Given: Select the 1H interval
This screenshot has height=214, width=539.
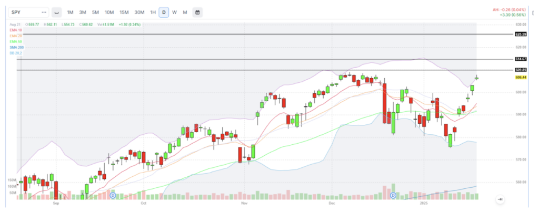Looking at the screenshot, I should tap(153, 13).
